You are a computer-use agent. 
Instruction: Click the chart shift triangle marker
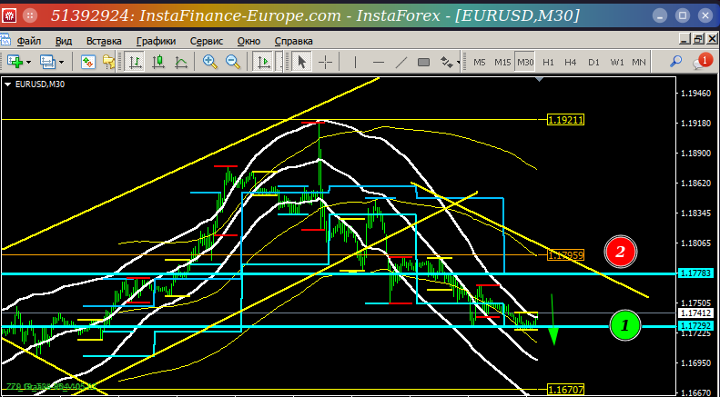[x=540, y=80]
